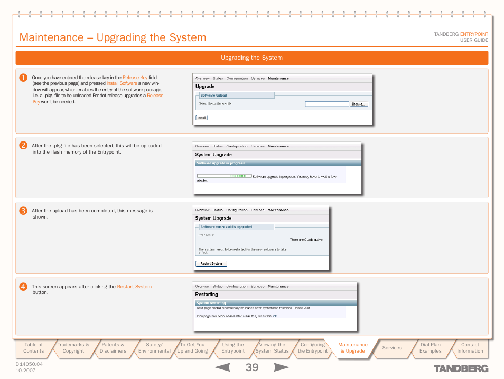Click the Restart System button
This screenshot has height=379, width=504.
click(x=211, y=264)
